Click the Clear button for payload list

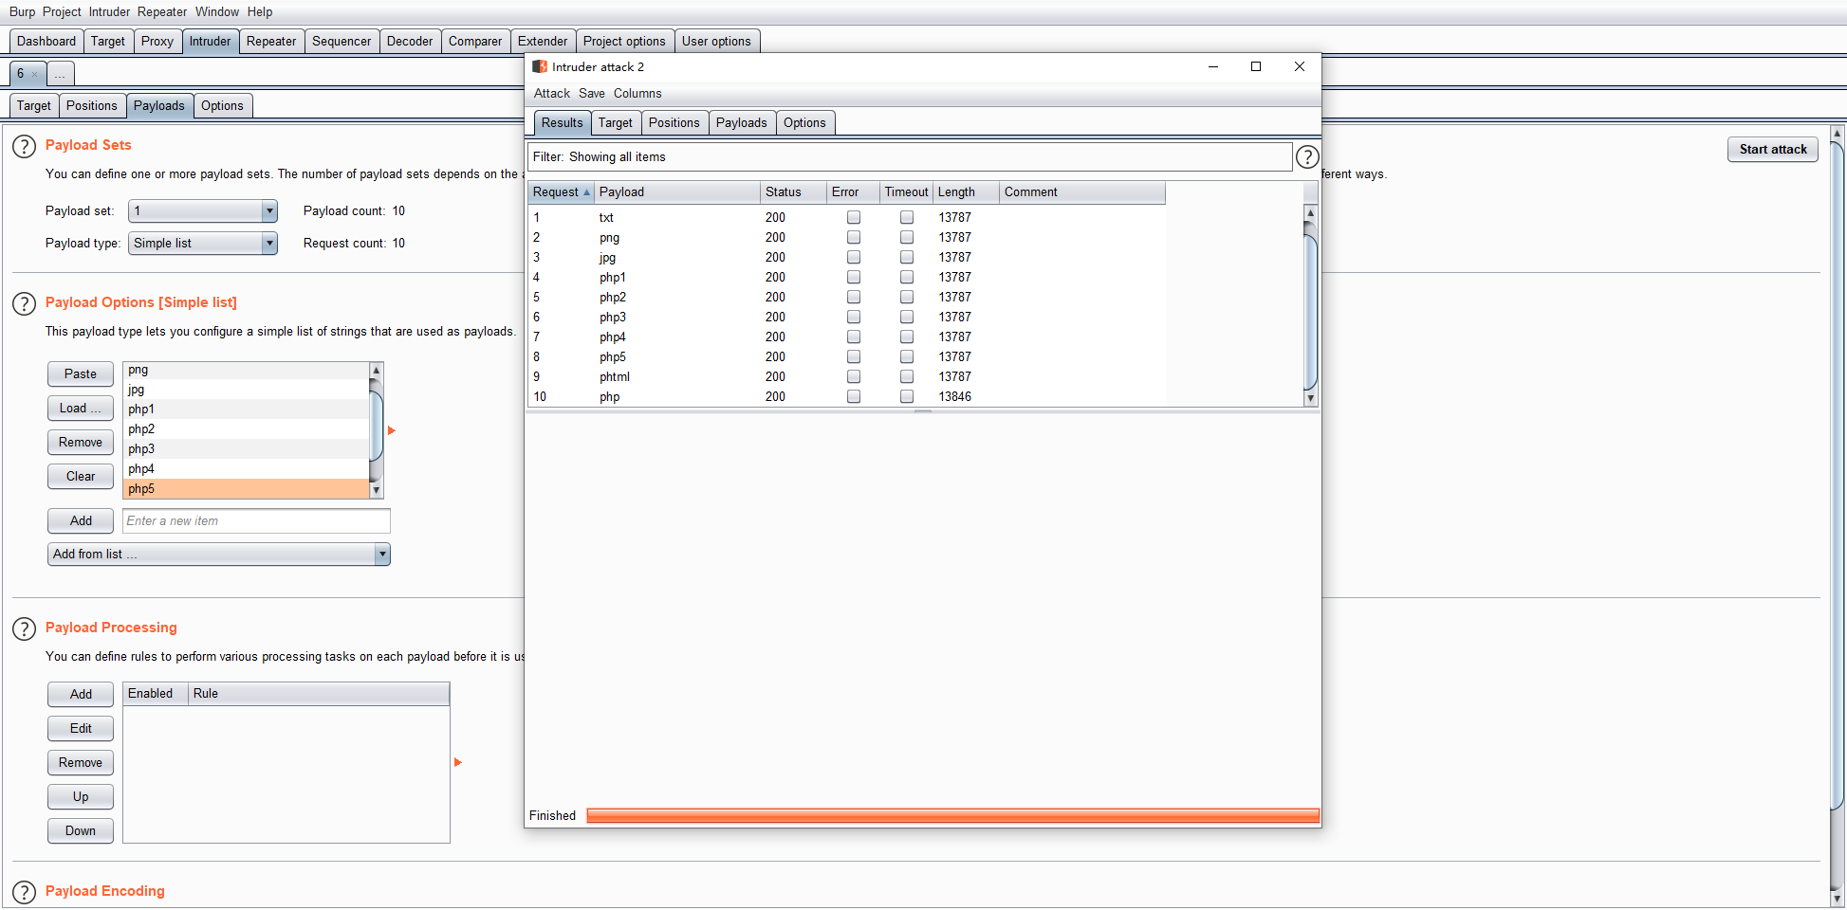coord(81,477)
